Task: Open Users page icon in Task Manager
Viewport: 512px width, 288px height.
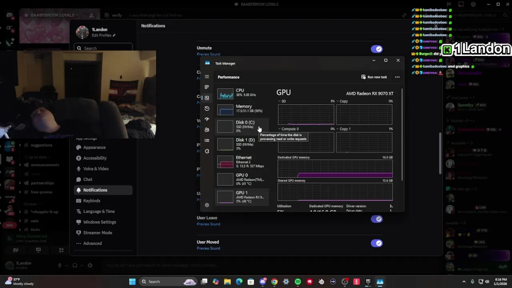Action: [x=207, y=130]
